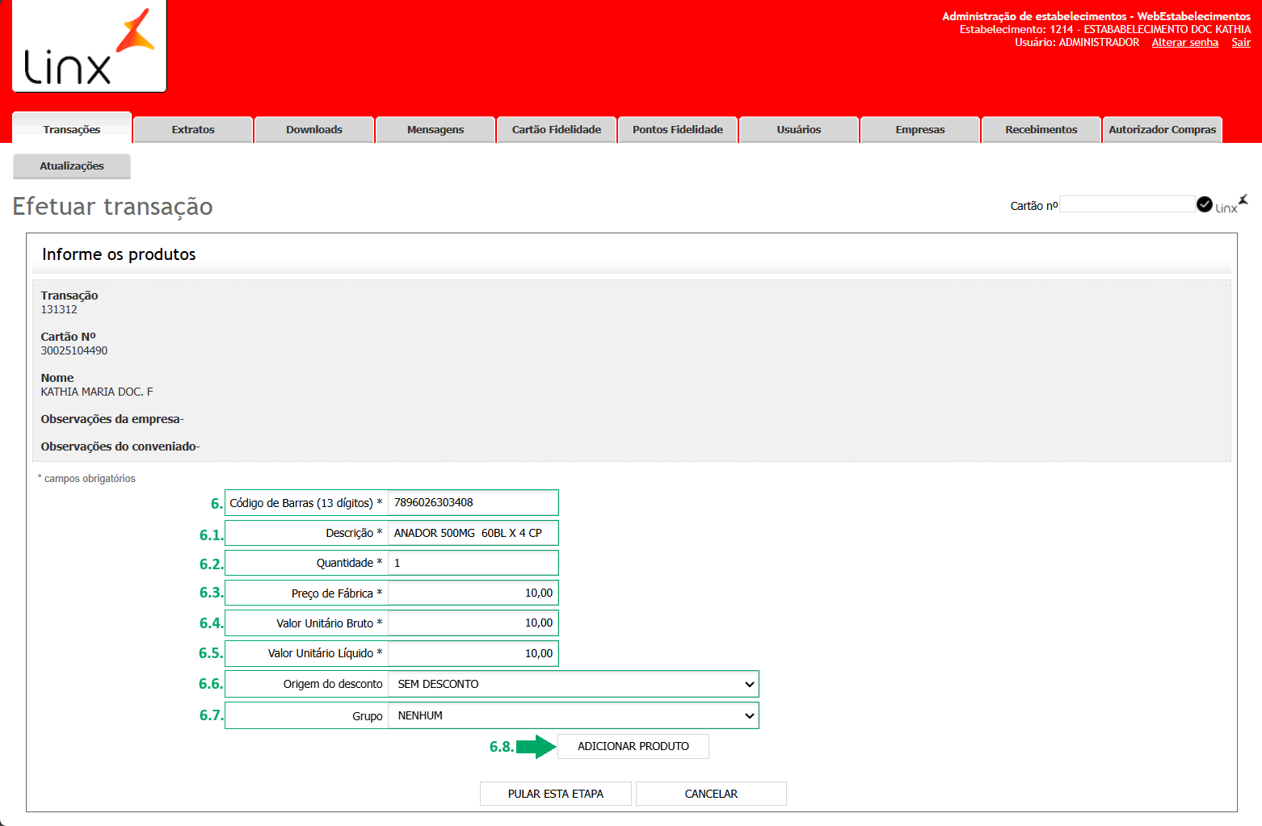Select the transaction number 131312

point(59,309)
